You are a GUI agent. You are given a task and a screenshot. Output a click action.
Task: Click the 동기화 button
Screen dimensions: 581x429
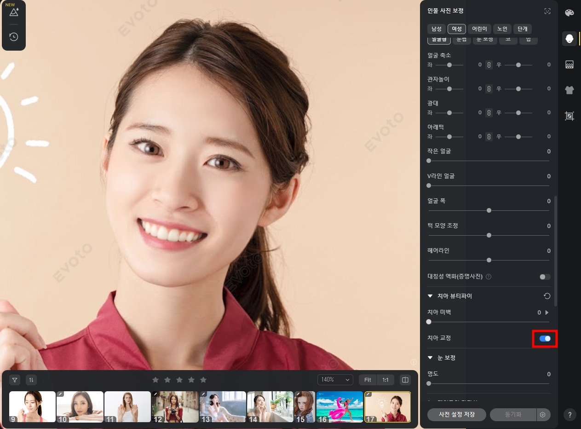(x=513, y=414)
